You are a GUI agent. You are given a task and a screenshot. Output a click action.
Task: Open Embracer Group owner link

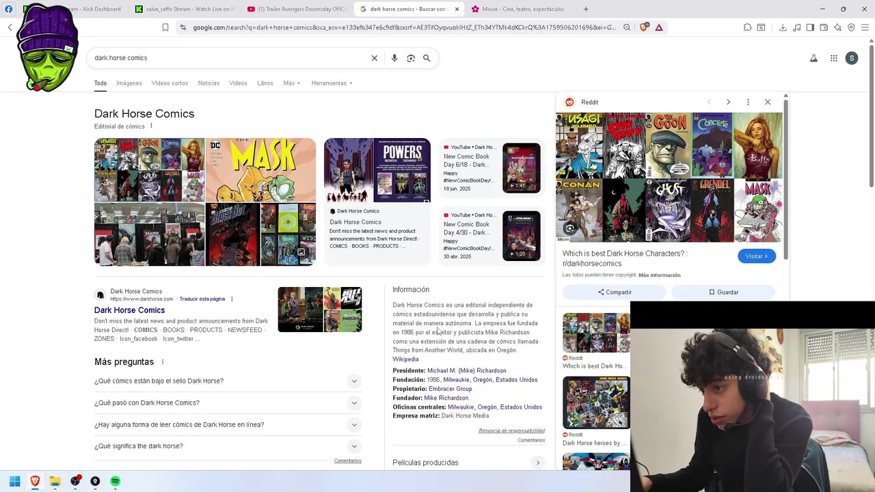click(x=450, y=389)
